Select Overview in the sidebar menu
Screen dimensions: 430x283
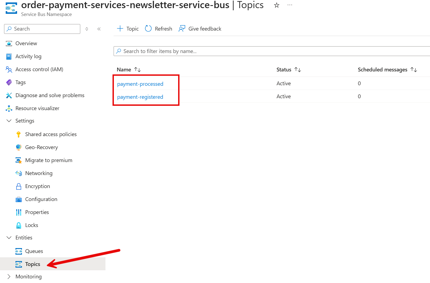point(26,44)
